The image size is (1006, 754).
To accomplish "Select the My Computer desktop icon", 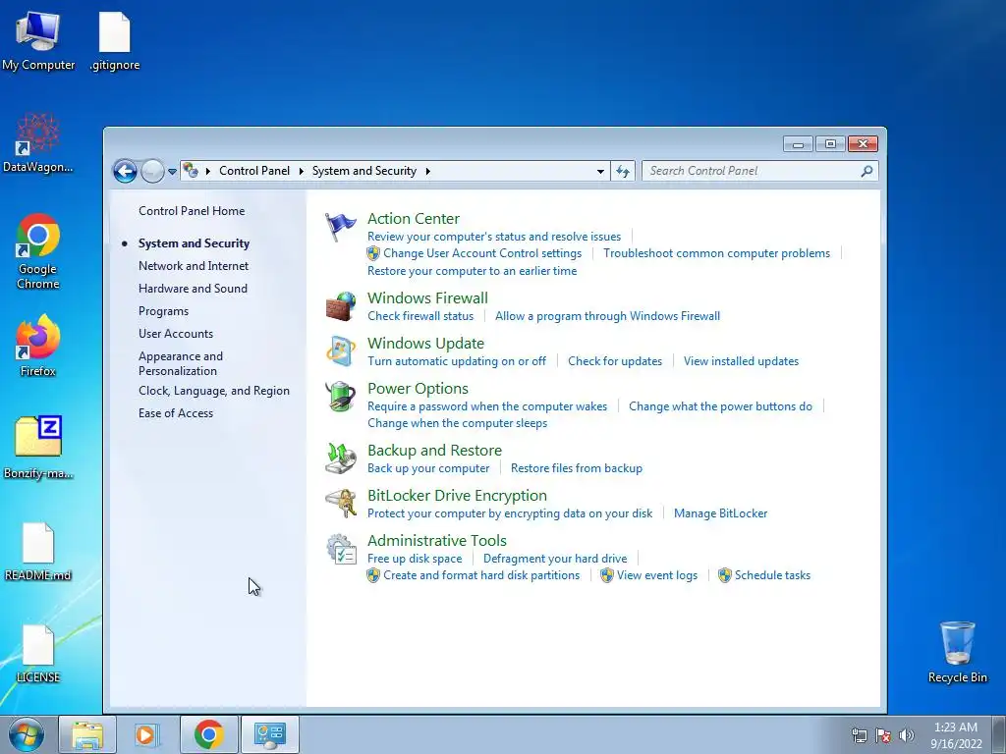I will (38, 41).
